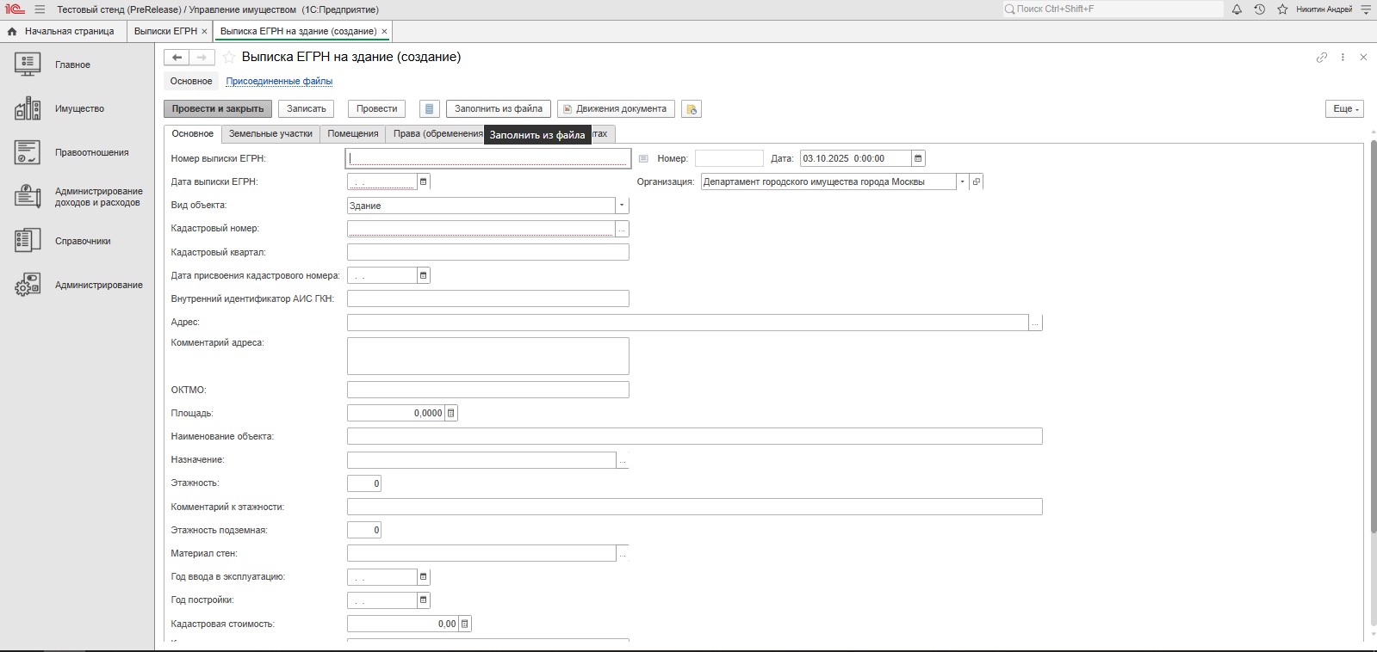1377x652 pixels.
Task: Open the history clock icon
Action: tap(1259, 9)
